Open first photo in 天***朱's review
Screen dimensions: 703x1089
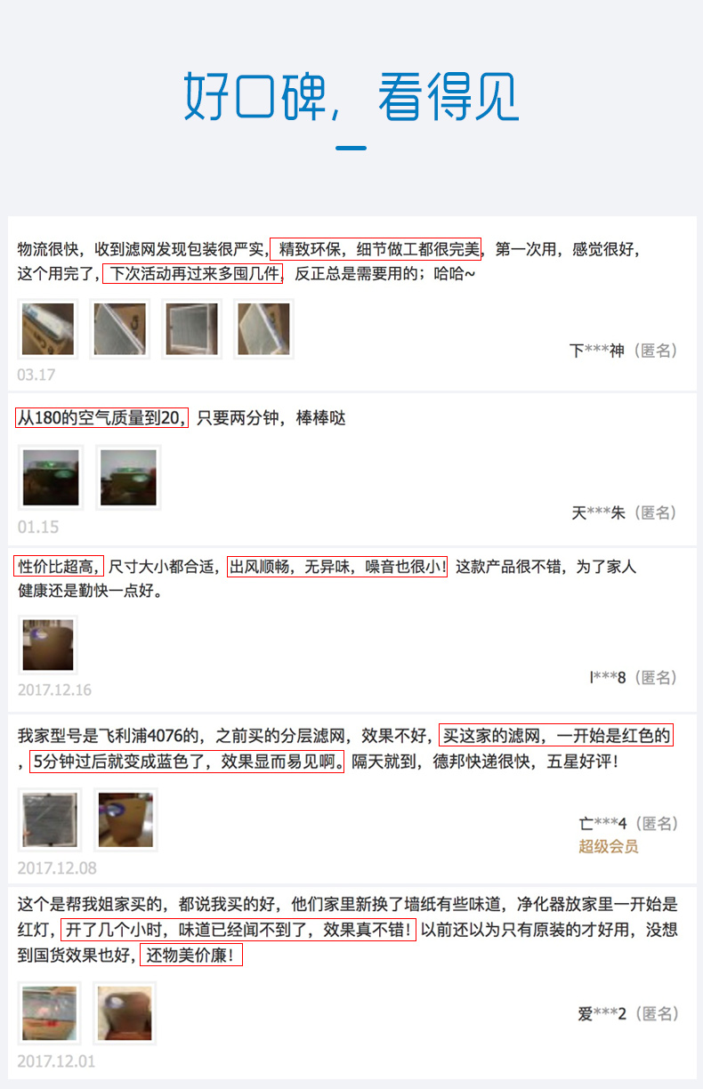point(51,478)
